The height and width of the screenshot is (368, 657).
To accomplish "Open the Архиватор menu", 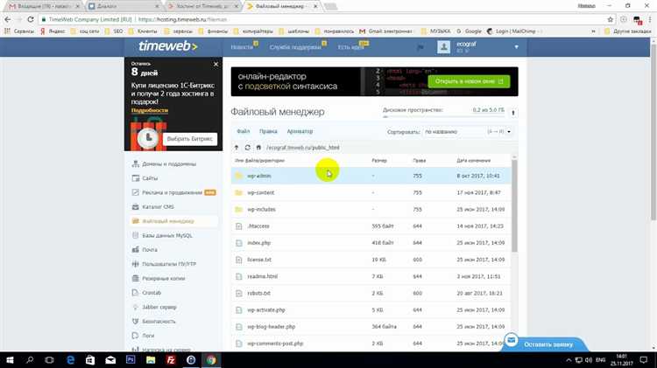I will point(300,131).
